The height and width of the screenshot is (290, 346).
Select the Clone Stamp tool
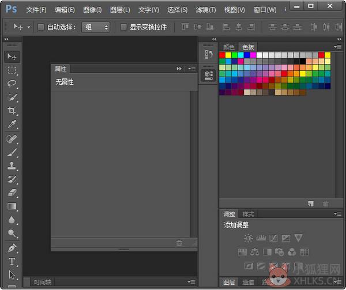12,166
